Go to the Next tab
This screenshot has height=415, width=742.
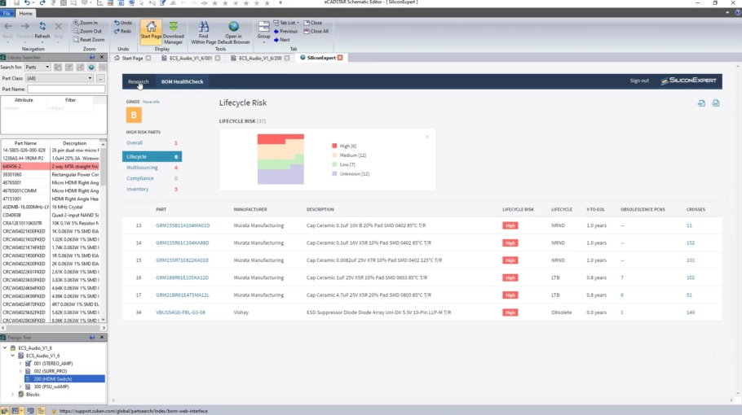[281, 40]
